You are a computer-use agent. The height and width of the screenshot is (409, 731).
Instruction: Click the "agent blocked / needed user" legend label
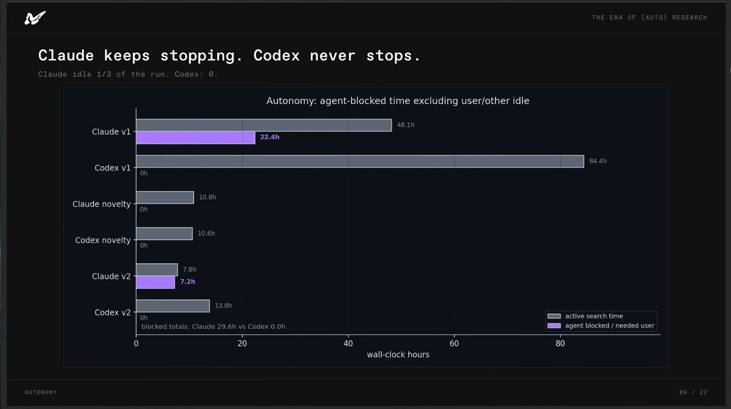pyautogui.click(x=610, y=326)
